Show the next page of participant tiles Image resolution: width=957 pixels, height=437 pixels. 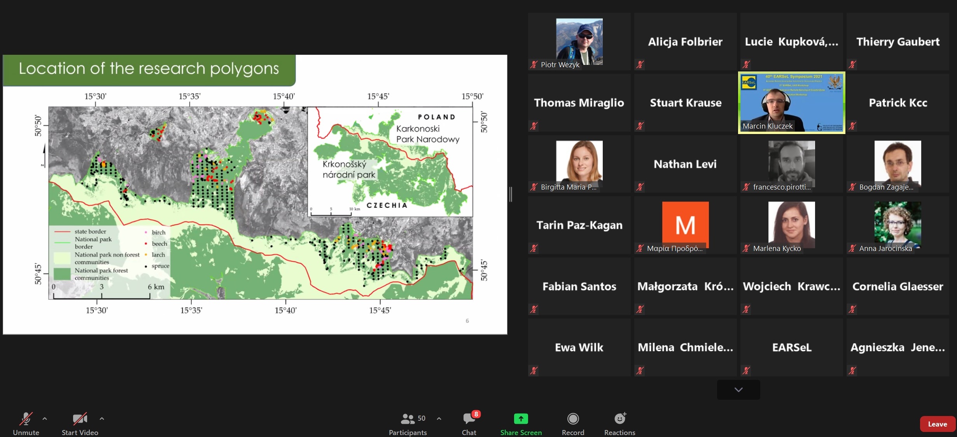738,390
